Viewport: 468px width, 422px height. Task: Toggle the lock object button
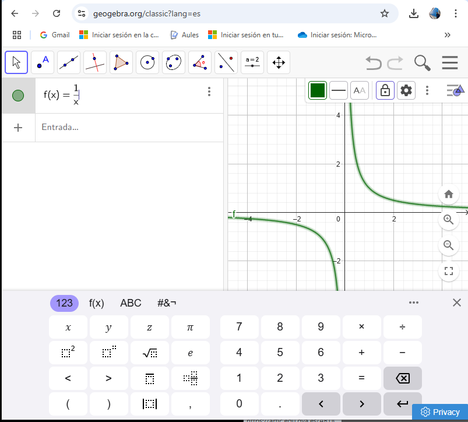click(385, 90)
